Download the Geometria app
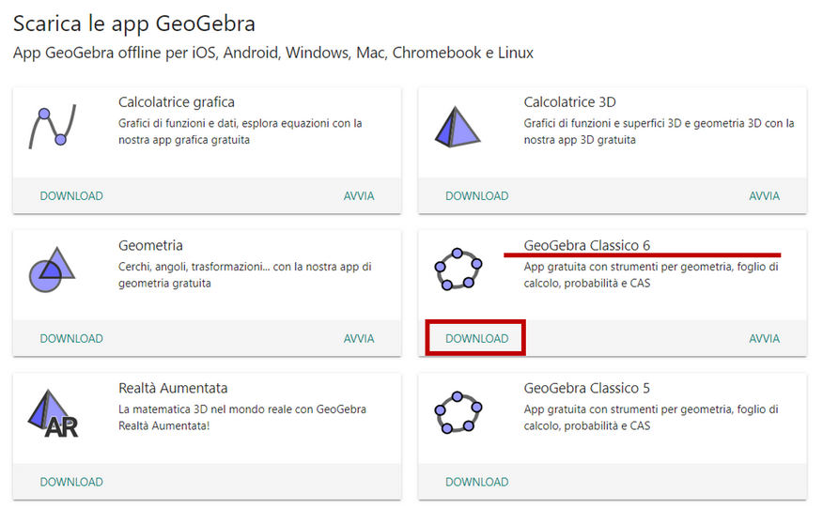 click(x=71, y=339)
